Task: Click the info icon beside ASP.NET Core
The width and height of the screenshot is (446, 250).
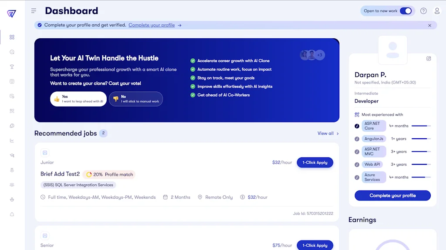Action: (x=357, y=126)
